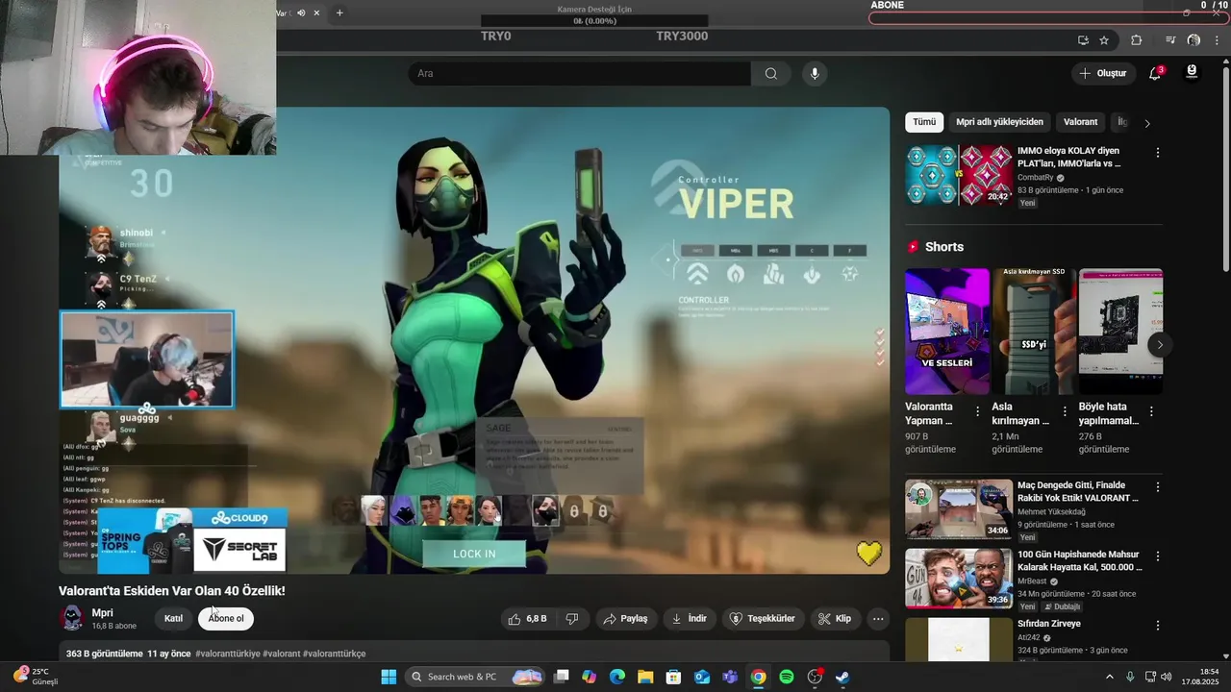Viewport: 1231px width, 692px height.
Task: Open options for Sıfırdan Zirveye video
Action: (1157, 626)
